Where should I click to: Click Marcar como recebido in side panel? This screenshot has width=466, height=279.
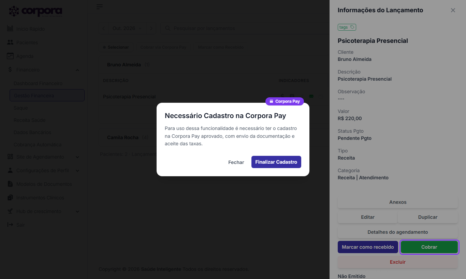point(368,247)
